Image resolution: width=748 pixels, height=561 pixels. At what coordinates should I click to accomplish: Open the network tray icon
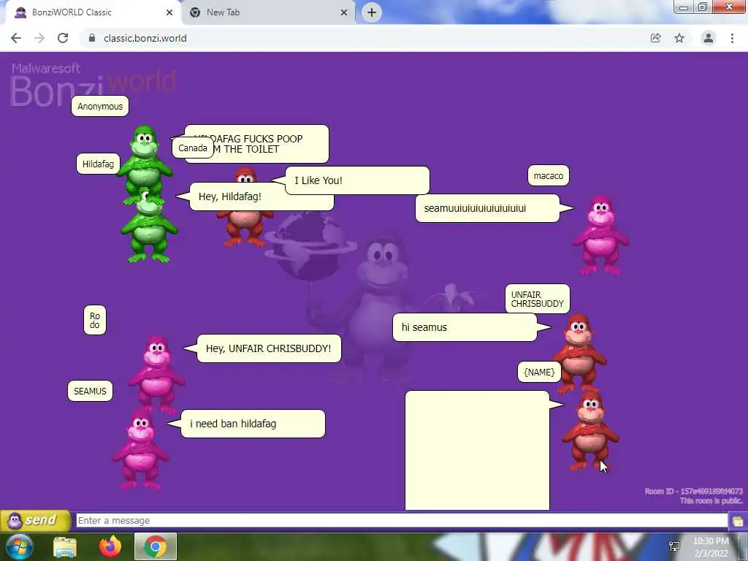(674, 546)
